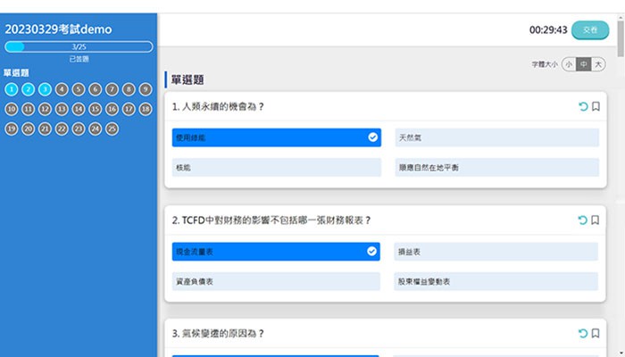Jump to question 25 in navigator

pyautogui.click(x=112, y=129)
